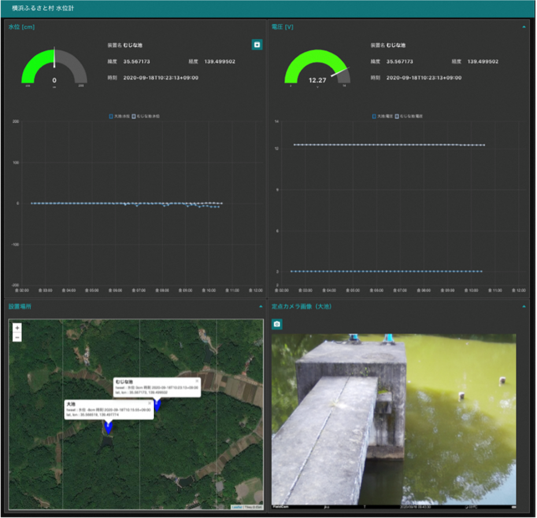Viewport: 537px width, 518px height.
Task: Click the 定点カメラ画像 (大池) panel heading
Action: [301, 307]
